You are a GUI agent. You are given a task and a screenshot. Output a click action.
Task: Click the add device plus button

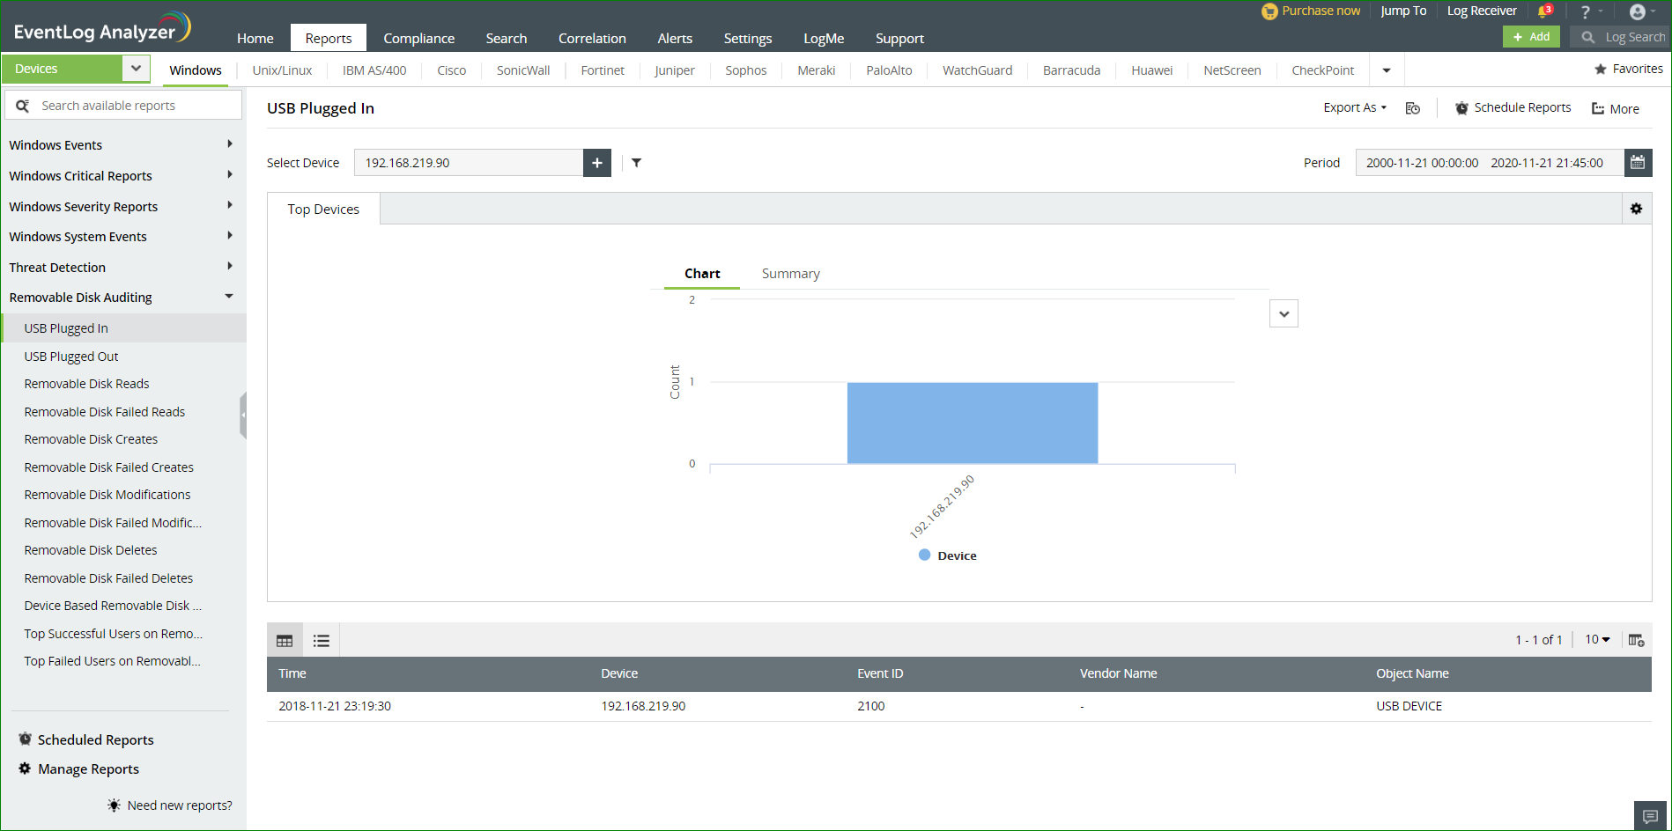(597, 163)
